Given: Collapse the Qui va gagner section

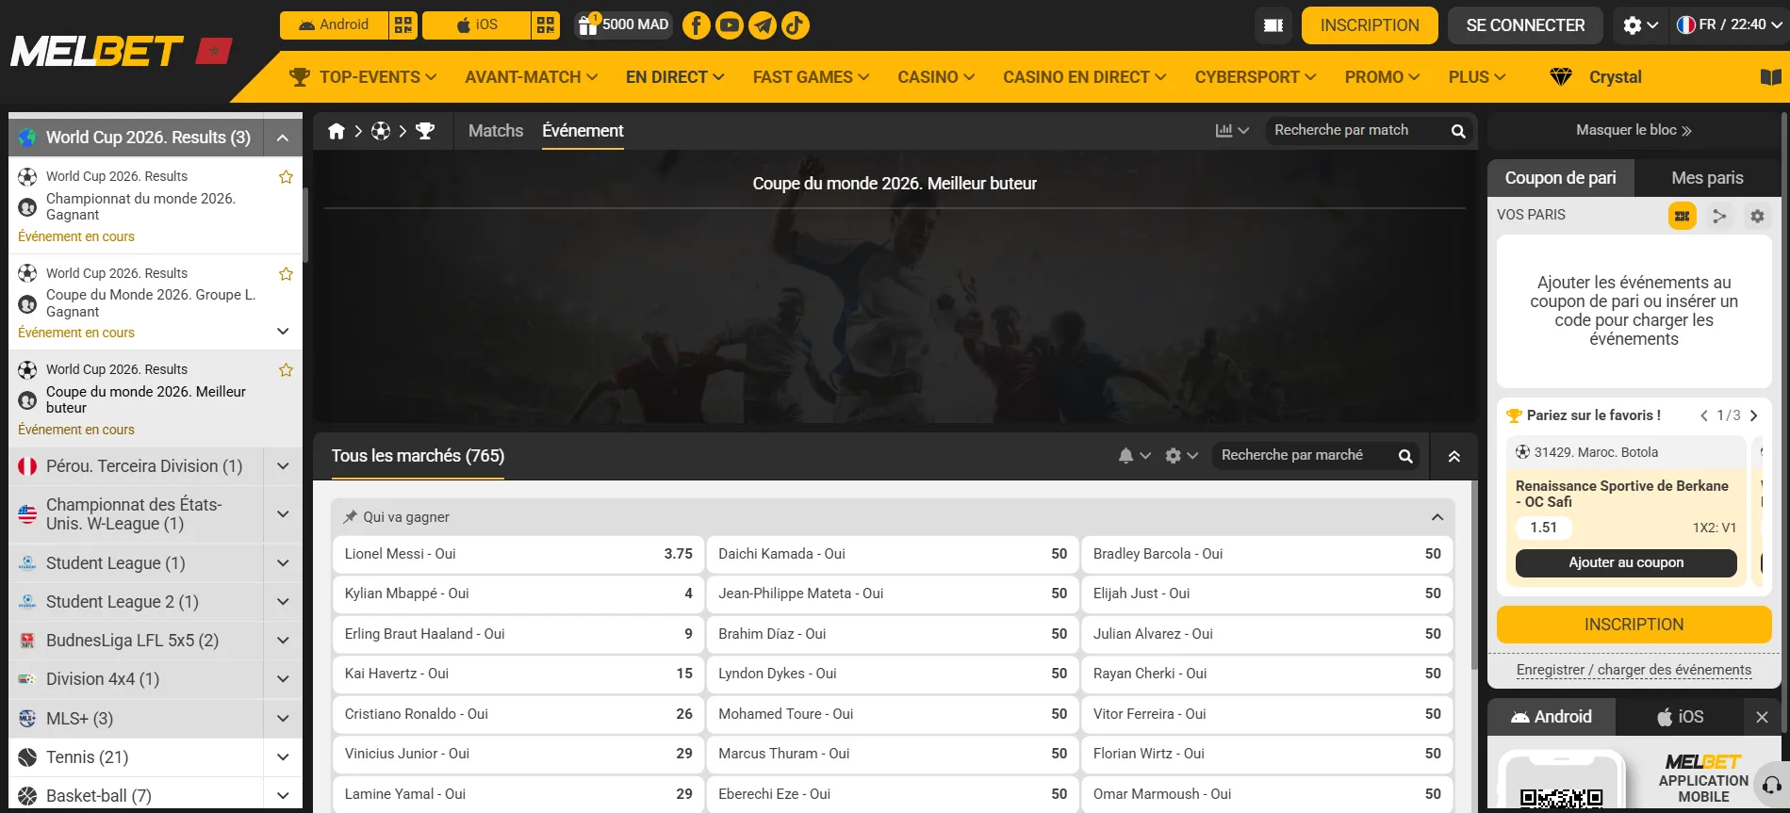Looking at the screenshot, I should 1437,517.
